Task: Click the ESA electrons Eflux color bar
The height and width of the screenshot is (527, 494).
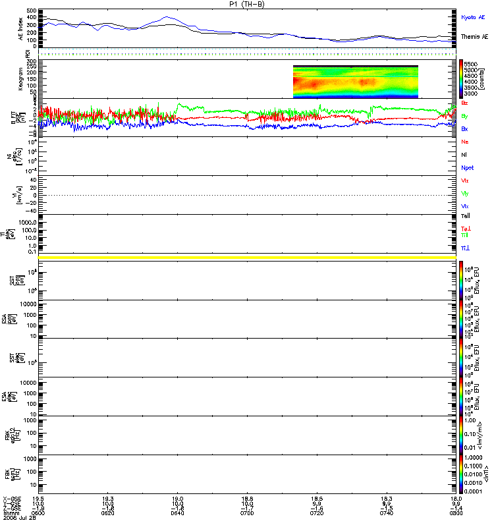Action: pyautogui.click(x=461, y=397)
